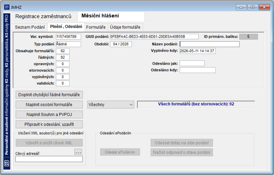Screen dimensions: 274x175
Task: Click the Cílový adresář input field
Action: pyautogui.click(x=49, y=159)
